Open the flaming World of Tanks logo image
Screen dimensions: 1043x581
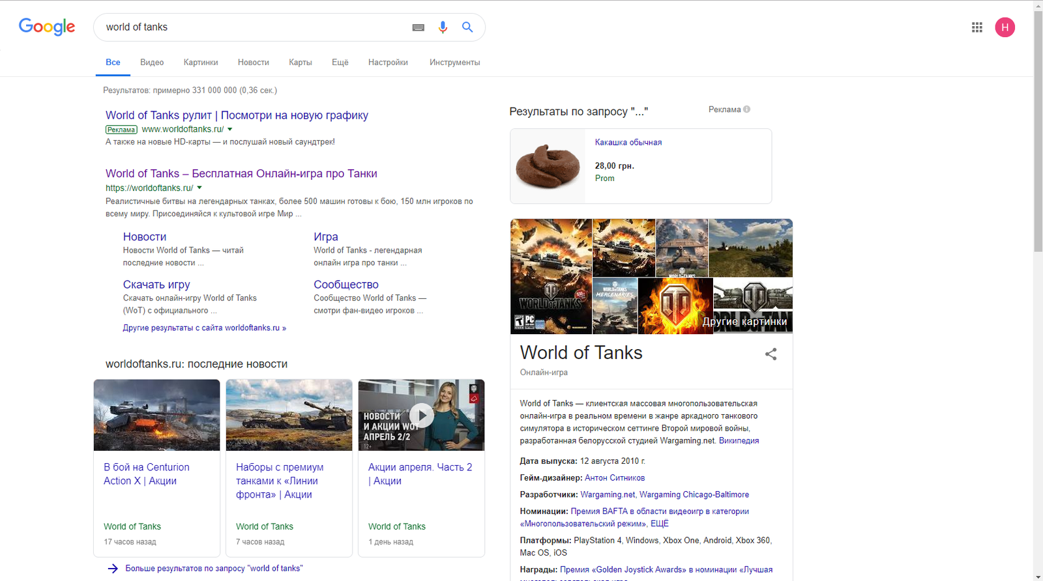pyautogui.click(x=675, y=305)
